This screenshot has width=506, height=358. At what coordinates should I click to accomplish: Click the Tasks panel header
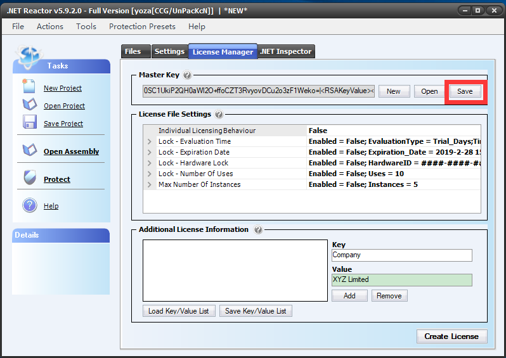pos(62,66)
